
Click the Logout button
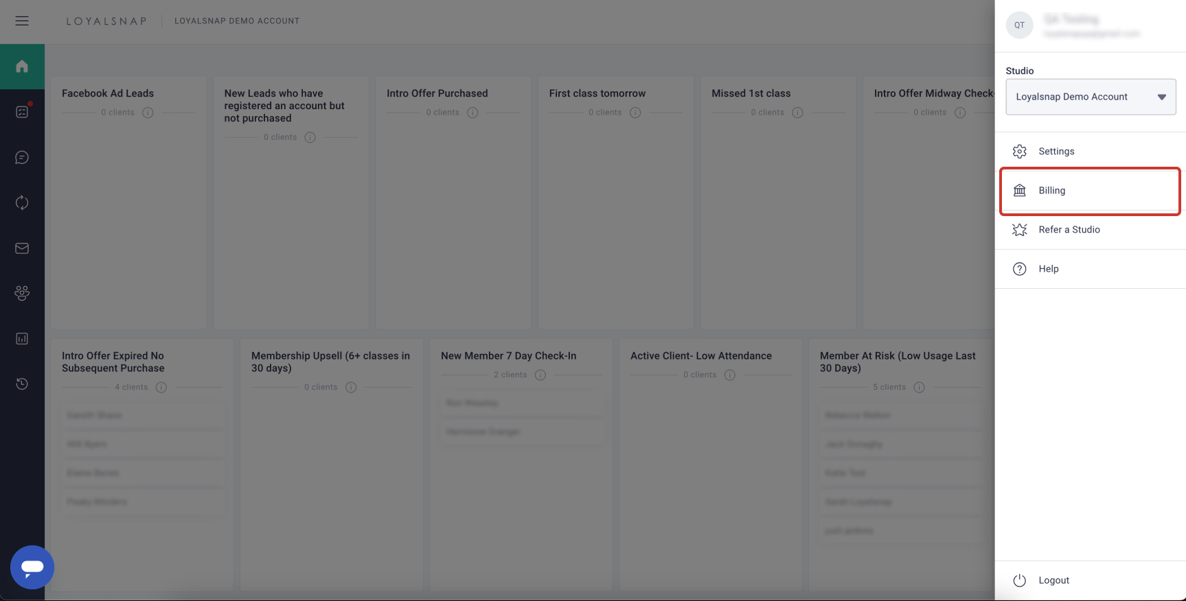coord(1053,580)
